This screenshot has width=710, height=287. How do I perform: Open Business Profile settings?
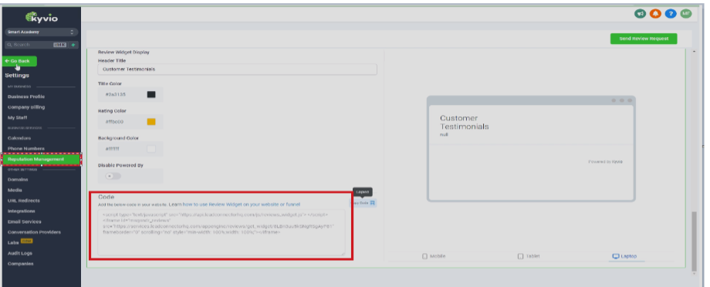coord(26,97)
